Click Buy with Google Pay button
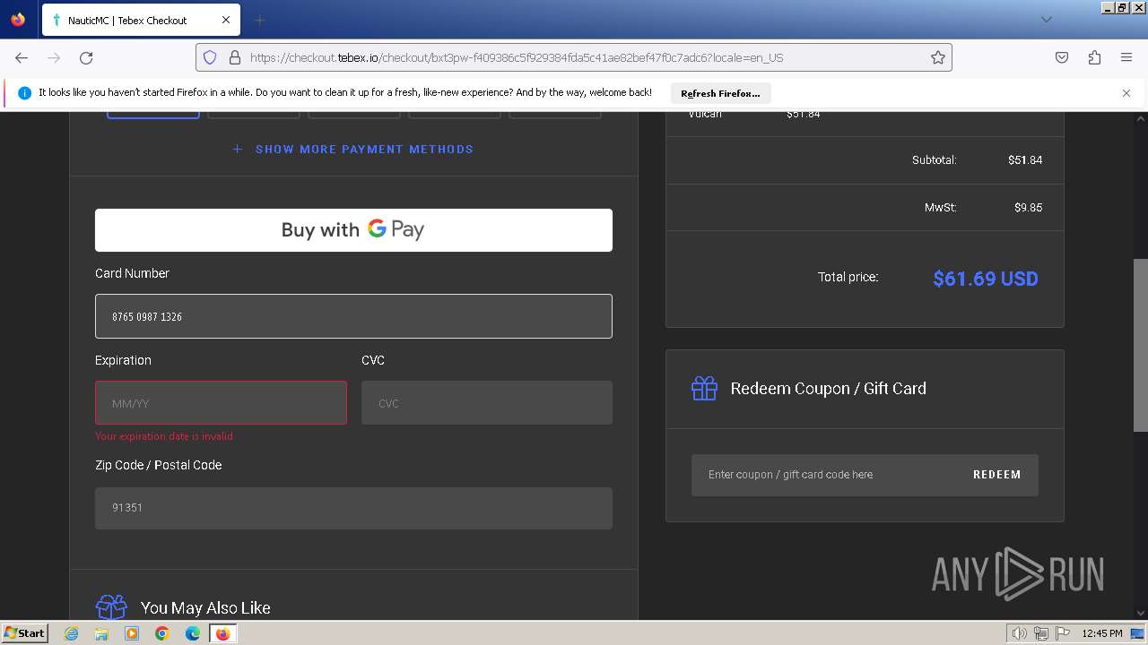This screenshot has width=1148, height=645. [x=353, y=230]
